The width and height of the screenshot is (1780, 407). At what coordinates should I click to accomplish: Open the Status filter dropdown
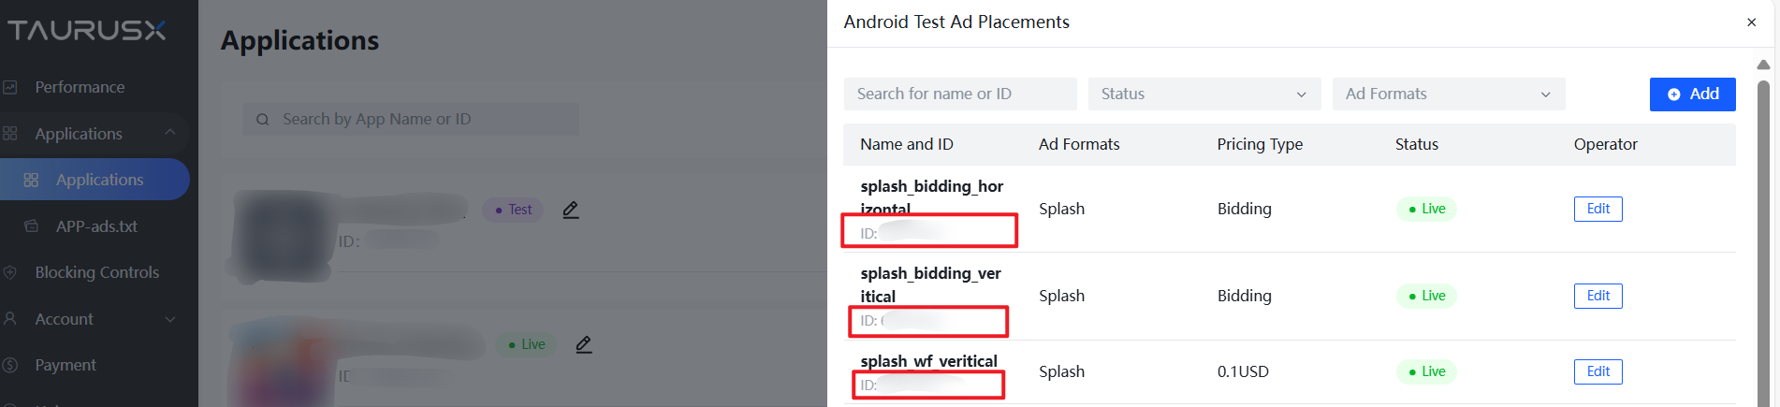coord(1204,94)
